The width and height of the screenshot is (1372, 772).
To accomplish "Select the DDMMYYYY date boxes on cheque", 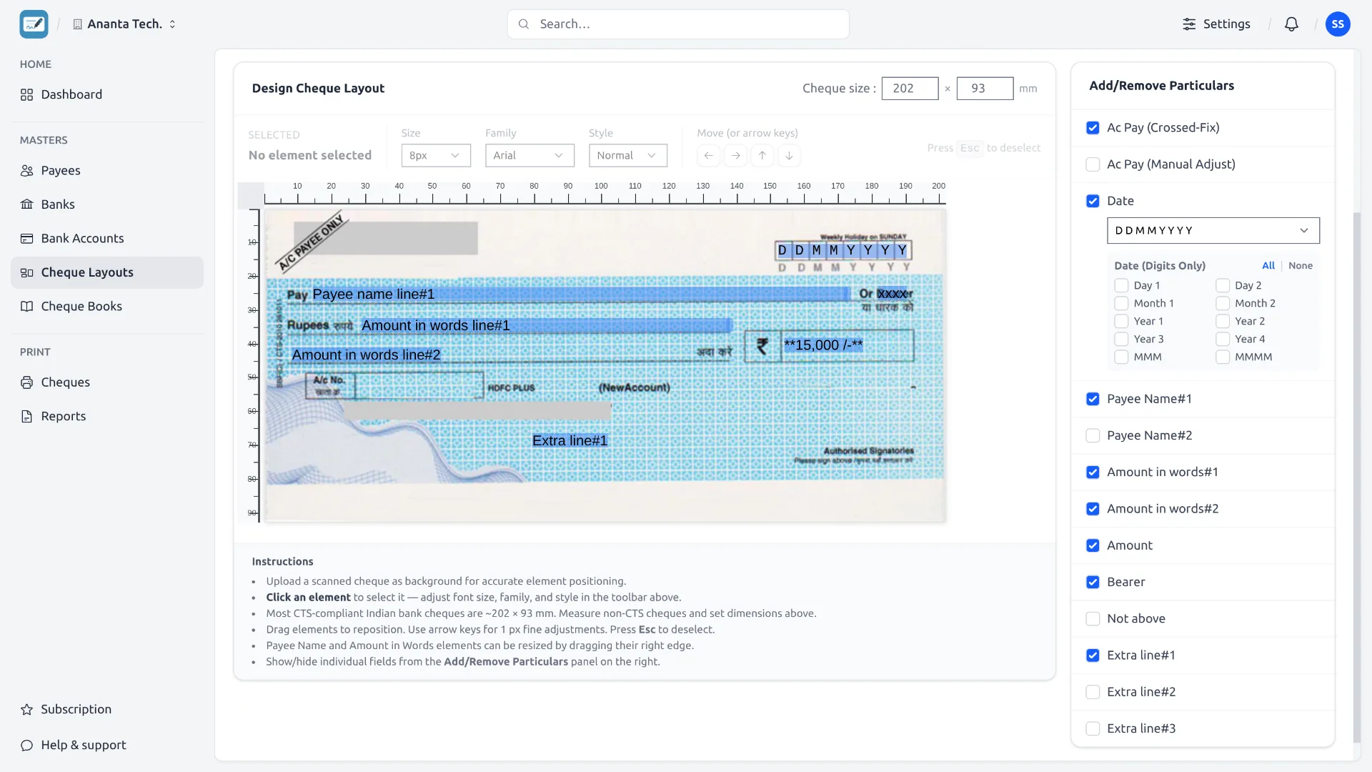I will [x=842, y=250].
